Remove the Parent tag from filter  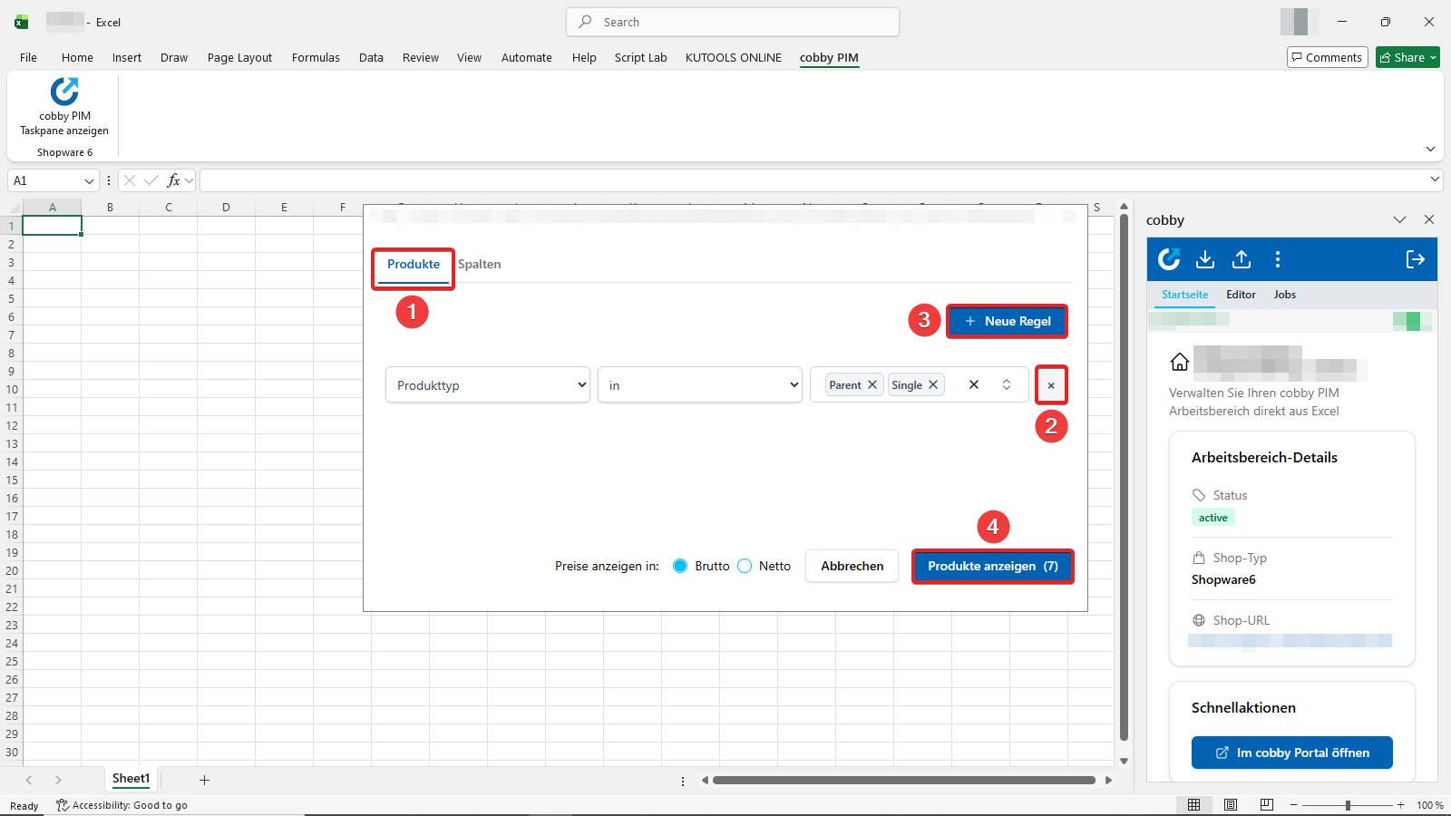[872, 384]
